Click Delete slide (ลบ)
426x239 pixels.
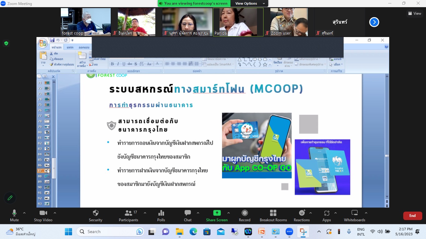pos(93,64)
